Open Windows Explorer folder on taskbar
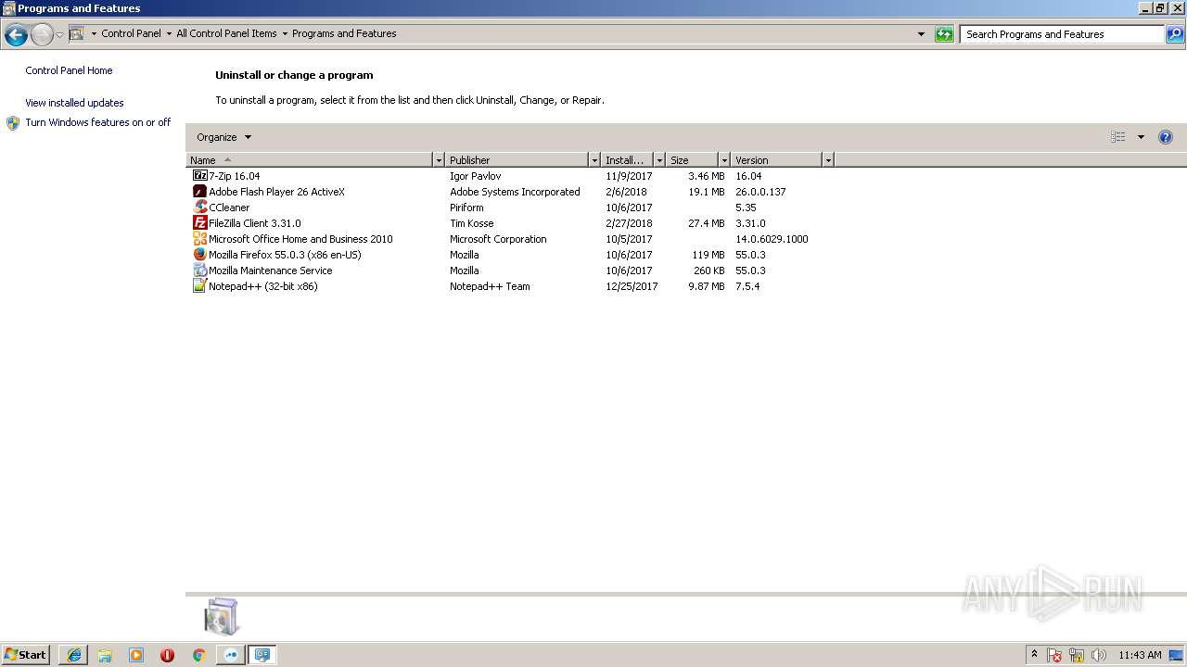Image resolution: width=1187 pixels, height=667 pixels. point(105,655)
